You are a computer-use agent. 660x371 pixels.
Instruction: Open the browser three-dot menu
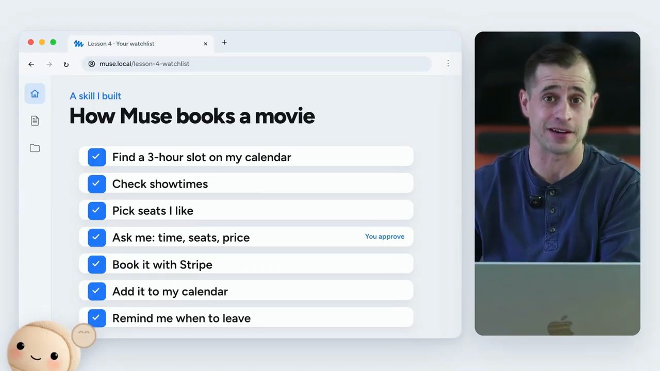click(x=448, y=63)
